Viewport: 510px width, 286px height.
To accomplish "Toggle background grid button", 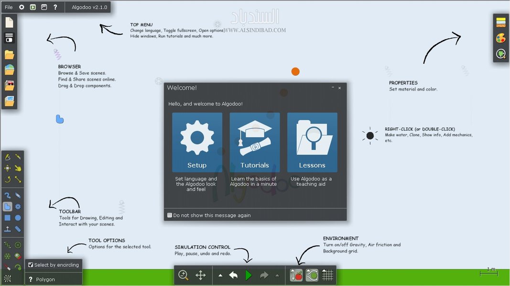I will point(327,276).
